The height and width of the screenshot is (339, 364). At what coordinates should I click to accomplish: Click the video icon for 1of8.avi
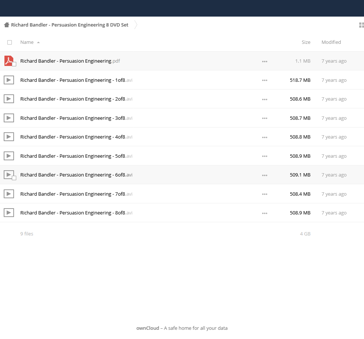pyautogui.click(x=9, y=80)
